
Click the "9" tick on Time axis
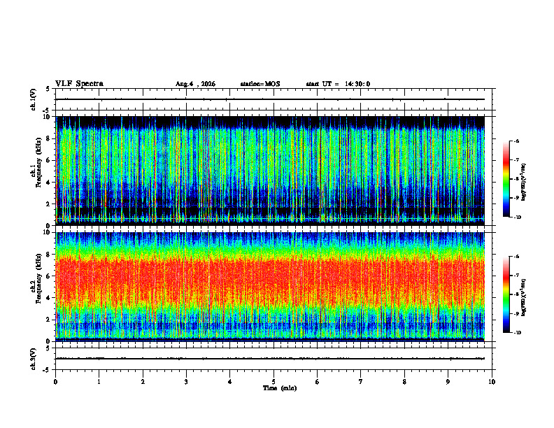(448, 382)
